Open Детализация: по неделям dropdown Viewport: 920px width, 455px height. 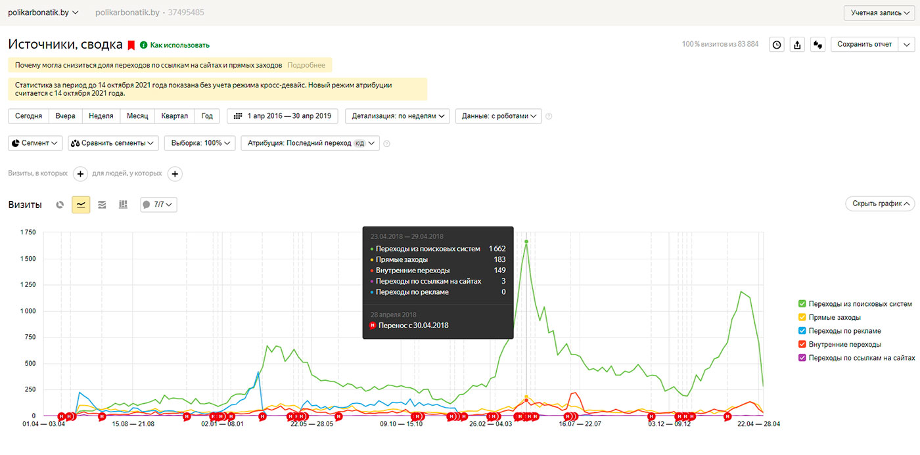398,116
